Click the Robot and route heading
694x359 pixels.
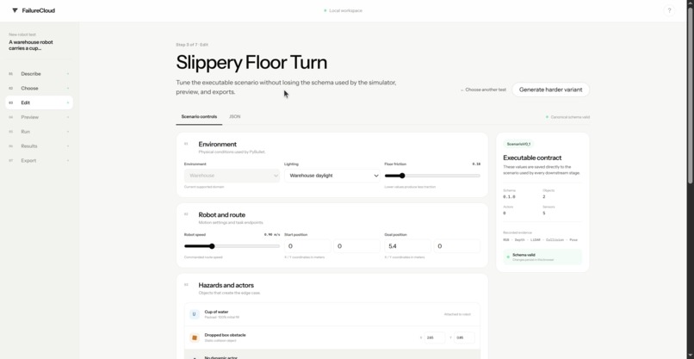tap(222, 214)
